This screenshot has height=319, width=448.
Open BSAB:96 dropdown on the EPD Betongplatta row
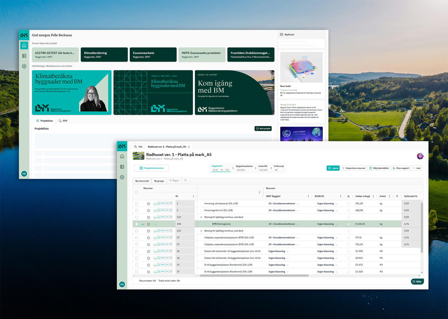336,224
